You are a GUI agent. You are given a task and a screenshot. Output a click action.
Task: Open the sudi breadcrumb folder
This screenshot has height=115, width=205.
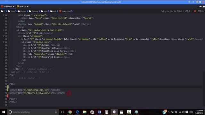(53, 11)
